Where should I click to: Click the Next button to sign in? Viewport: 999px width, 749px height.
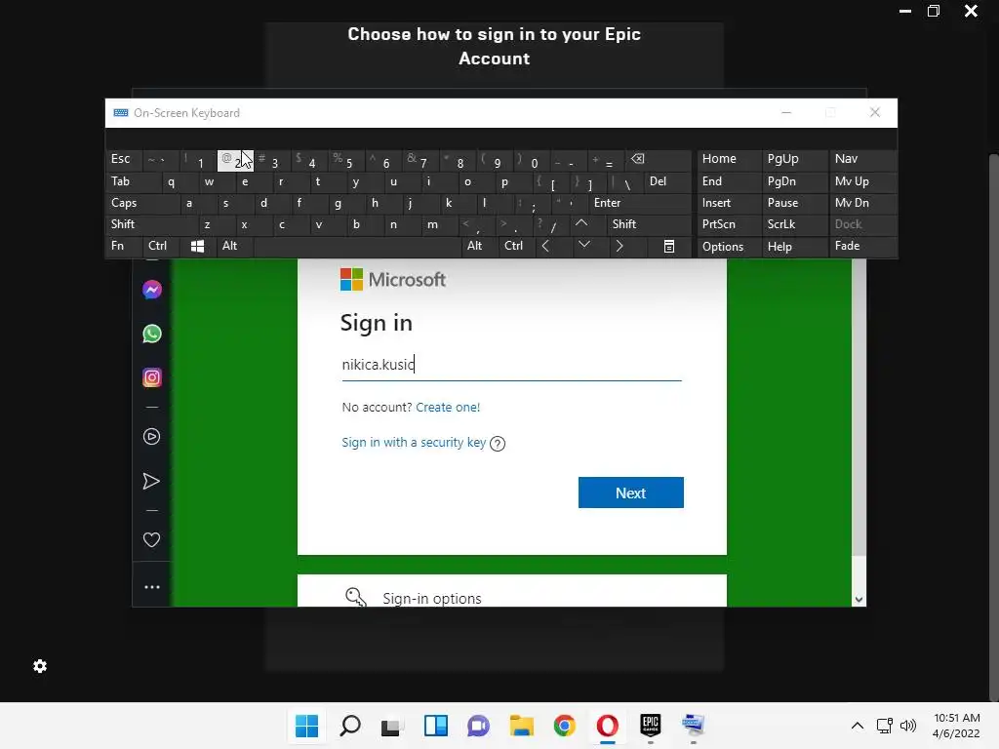[x=631, y=493]
